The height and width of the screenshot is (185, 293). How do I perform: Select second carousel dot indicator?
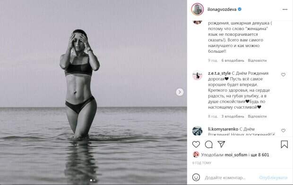94,180
